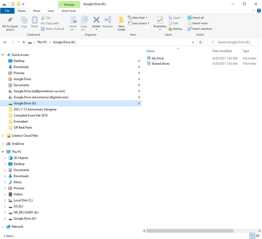Image resolution: width=262 pixels, height=239 pixels.
Task: Open recent locations dropdown arrow
Action: coord(18,42)
